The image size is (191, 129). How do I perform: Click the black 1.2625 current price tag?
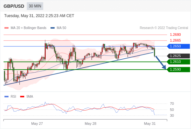(x=178, y=56)
